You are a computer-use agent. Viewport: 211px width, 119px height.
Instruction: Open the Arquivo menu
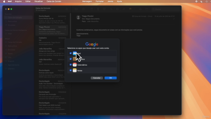click(x=18, y=1)
